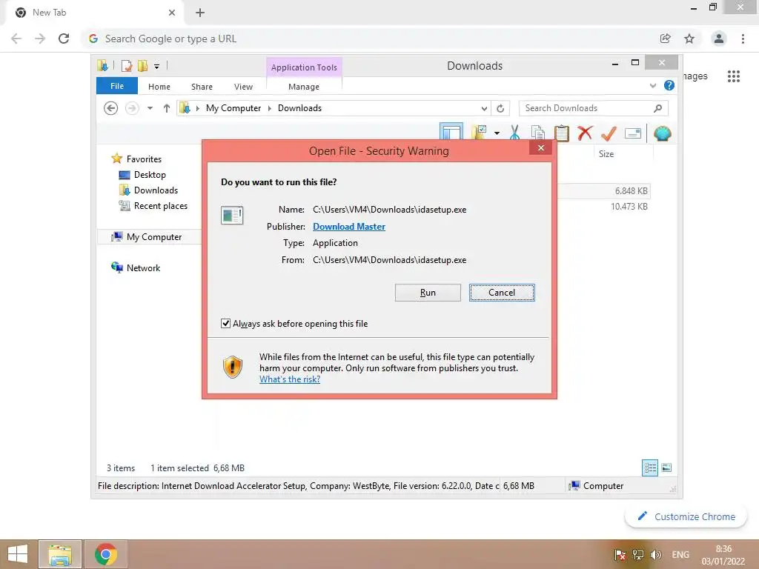Open dropdown arrow beside folder options icon
The height and width of the screenshot is (569, 759).
(x=497, y=133)
